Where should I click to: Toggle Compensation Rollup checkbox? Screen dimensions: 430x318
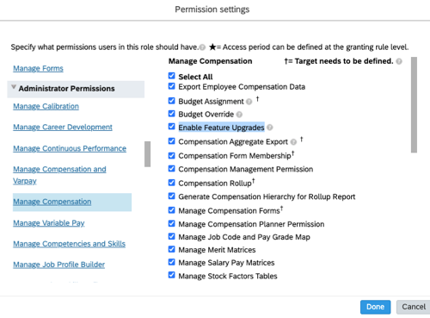(x=172, y=183)
